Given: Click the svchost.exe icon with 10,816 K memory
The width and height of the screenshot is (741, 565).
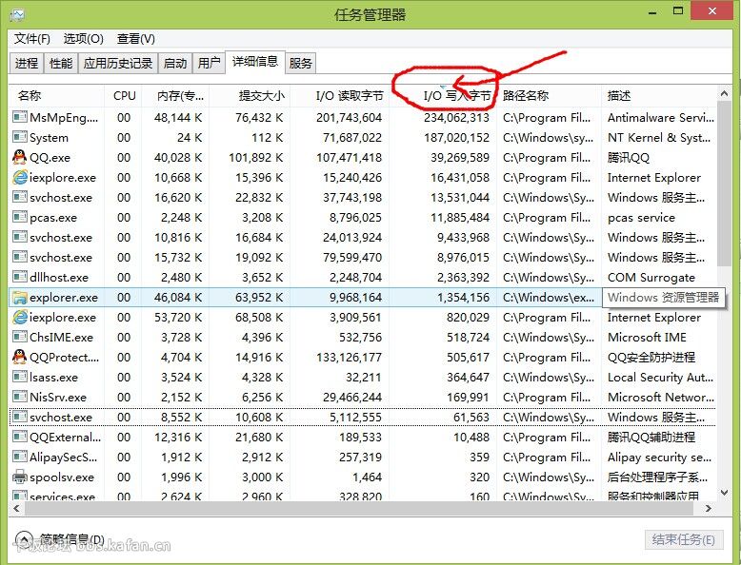Looking at the screenshot, I should pyautogui.click(x=20, y=237).
